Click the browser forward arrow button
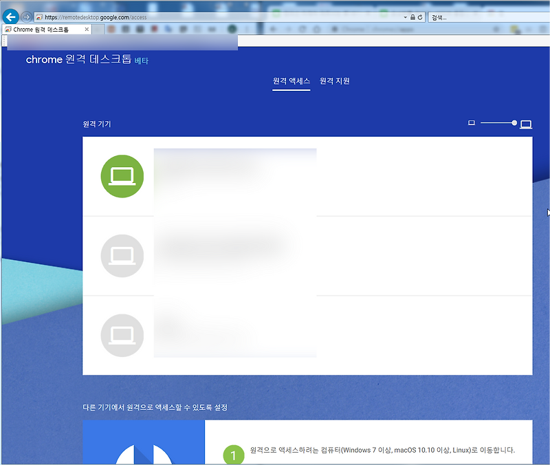550x465 pixels. (26, 17)
